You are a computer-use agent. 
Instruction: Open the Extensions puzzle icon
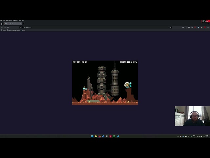pyautogui.click(x=192, y=27)
